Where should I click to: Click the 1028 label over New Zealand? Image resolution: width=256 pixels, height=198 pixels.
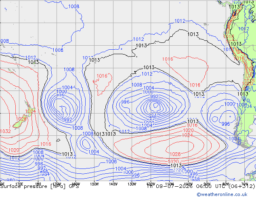pyautogui.click(x=21, y=119)
